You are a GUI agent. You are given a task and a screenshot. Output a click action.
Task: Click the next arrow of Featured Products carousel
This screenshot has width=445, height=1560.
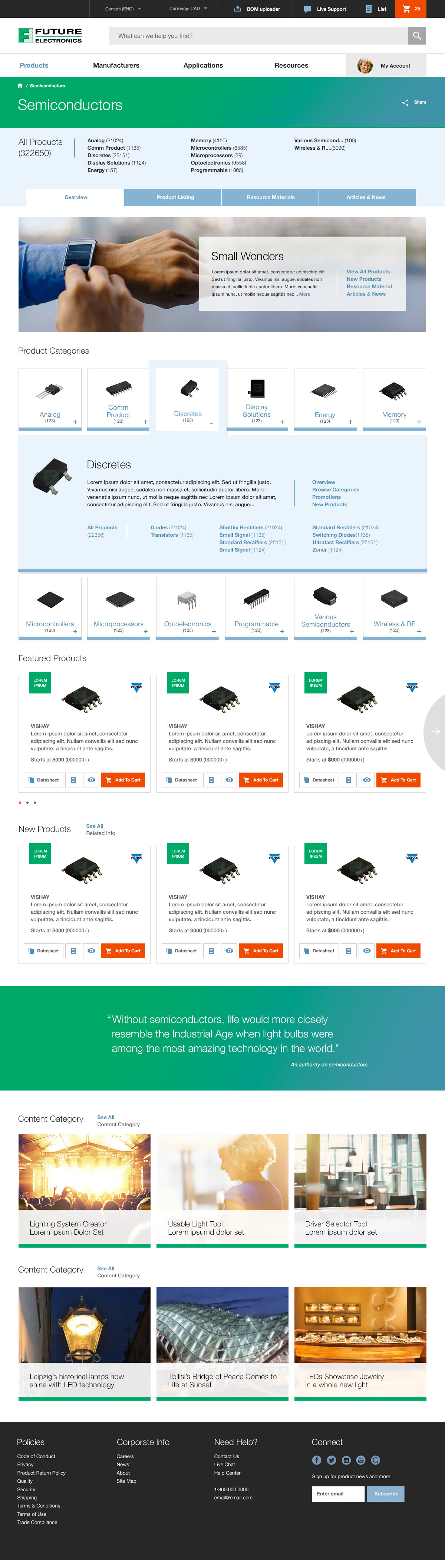point(435,732)
